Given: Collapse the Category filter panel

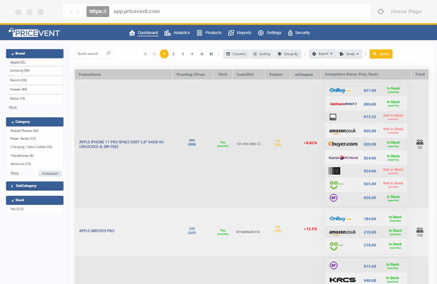Looking at the screenshot, I should [x=35, y=122].
